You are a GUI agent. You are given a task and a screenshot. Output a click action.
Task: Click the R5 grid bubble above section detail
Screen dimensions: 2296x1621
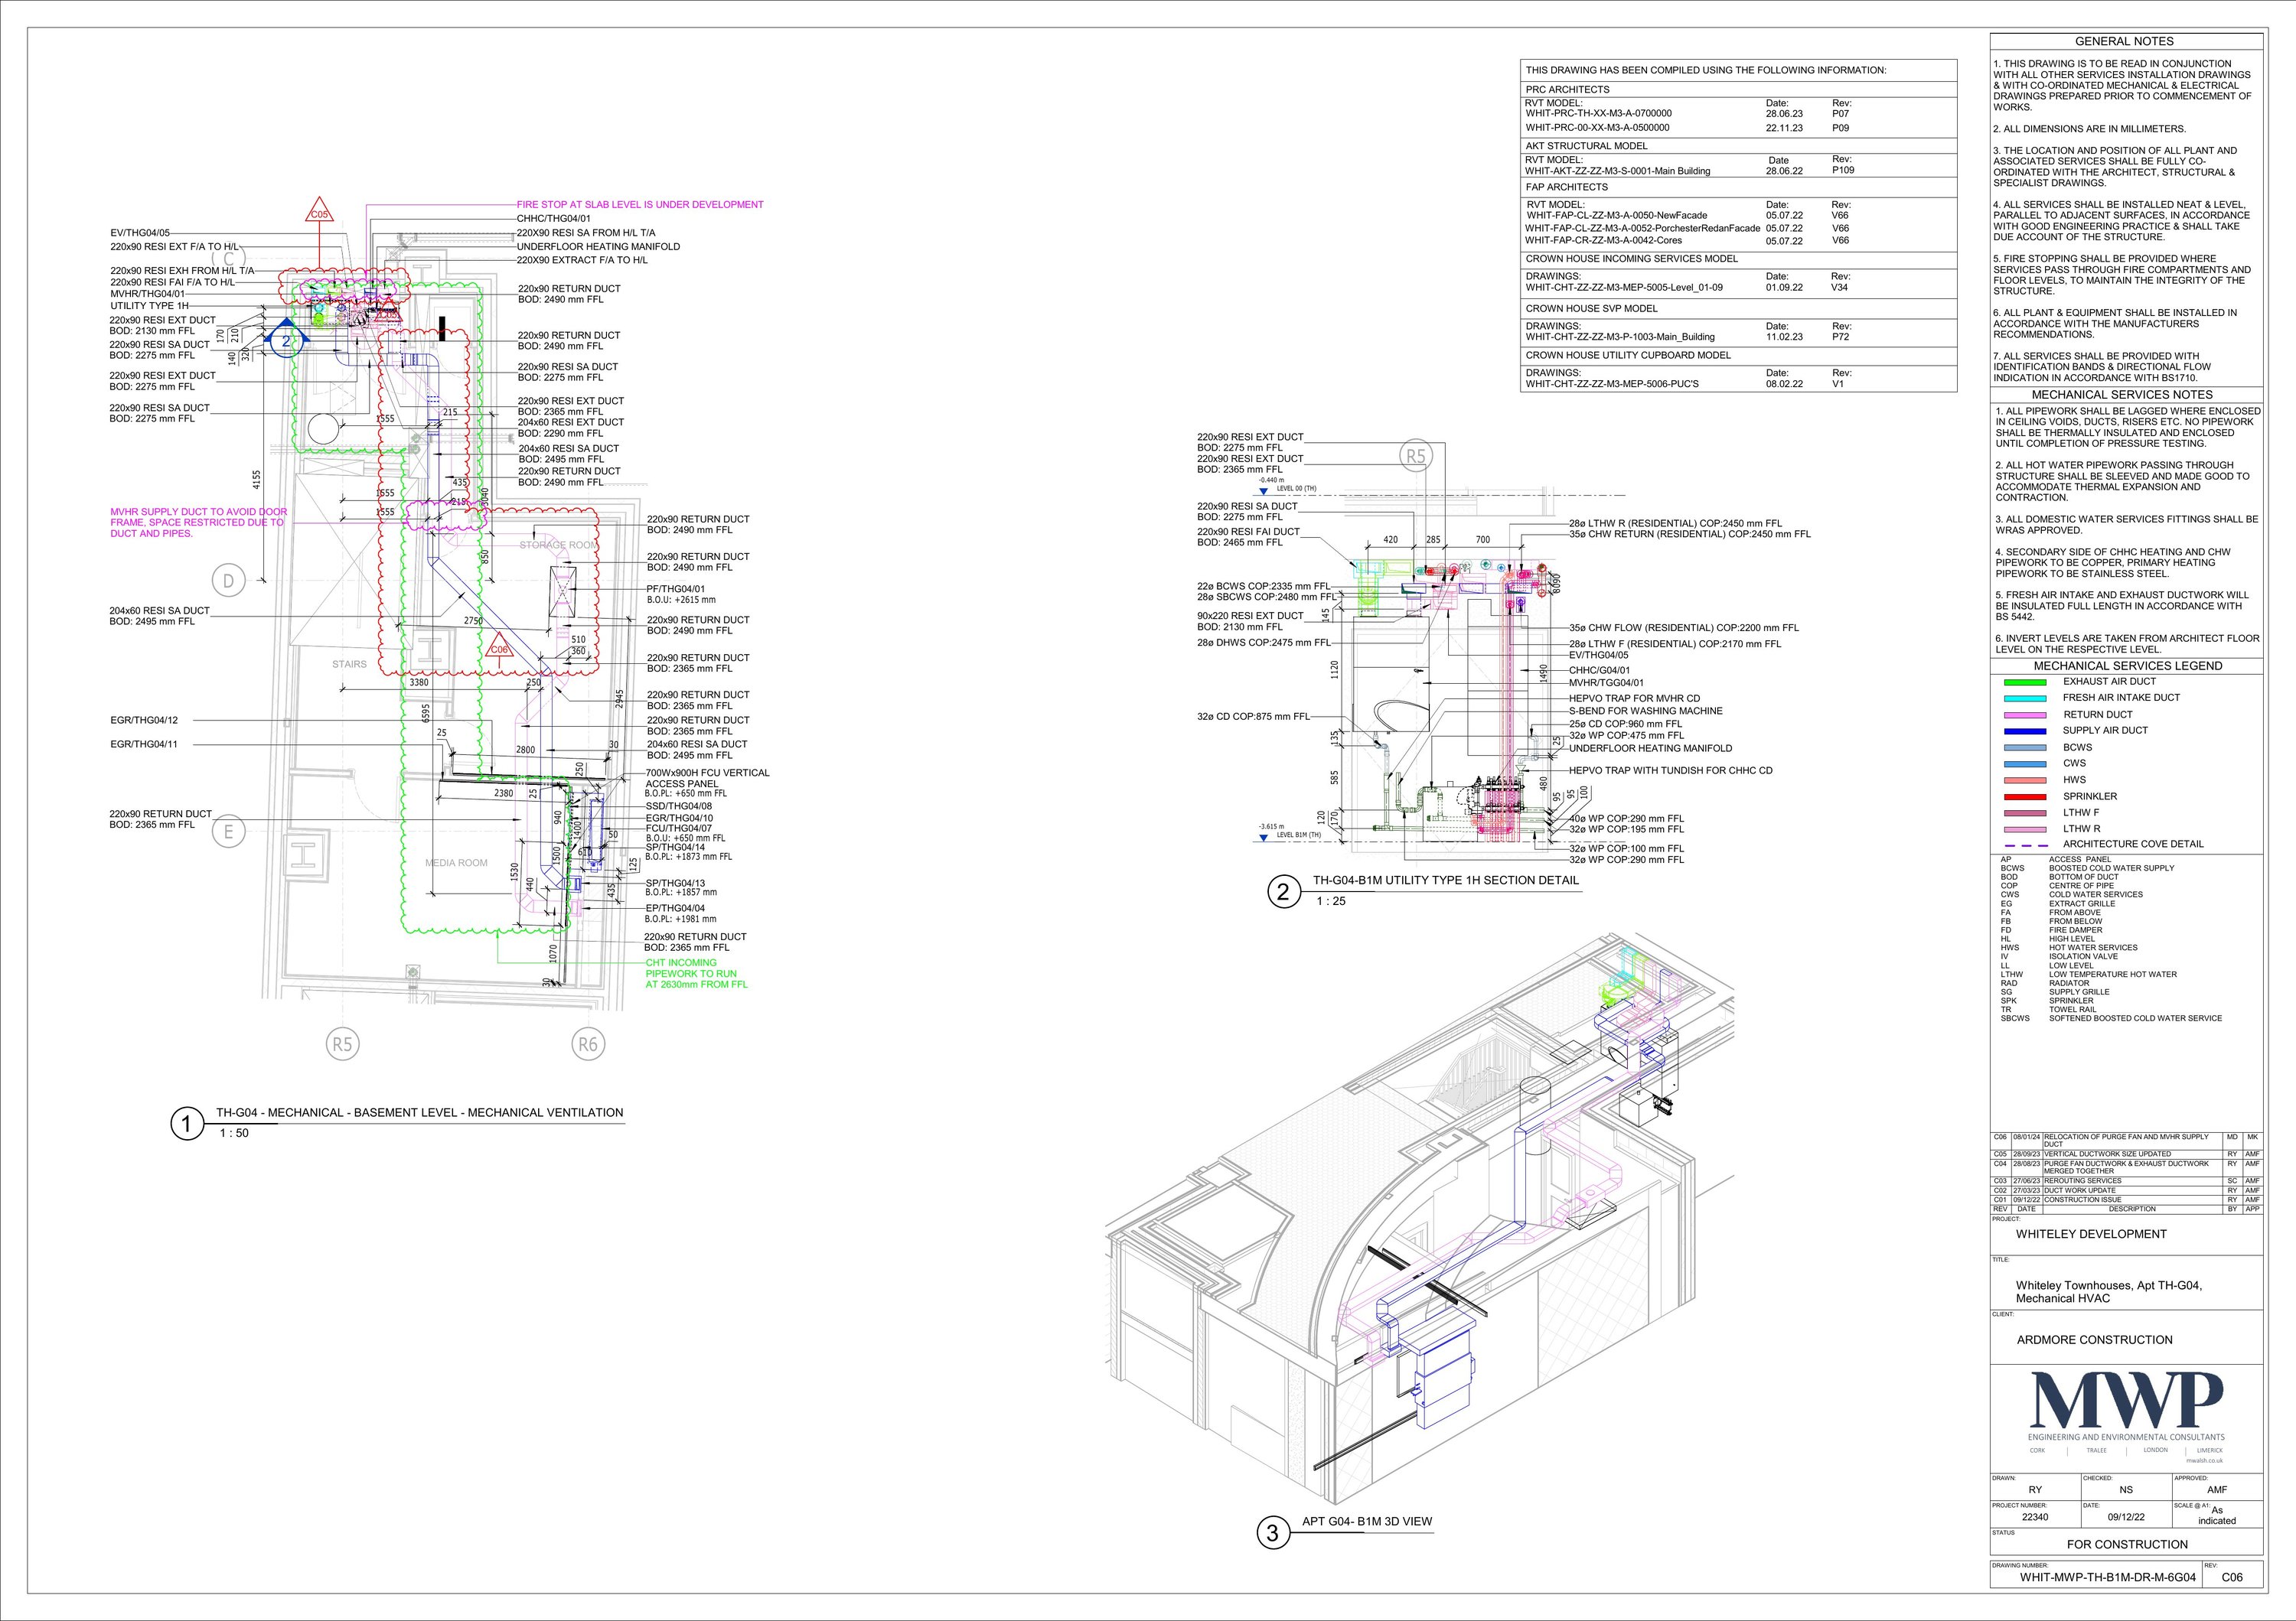click(x=1415, y=457)
